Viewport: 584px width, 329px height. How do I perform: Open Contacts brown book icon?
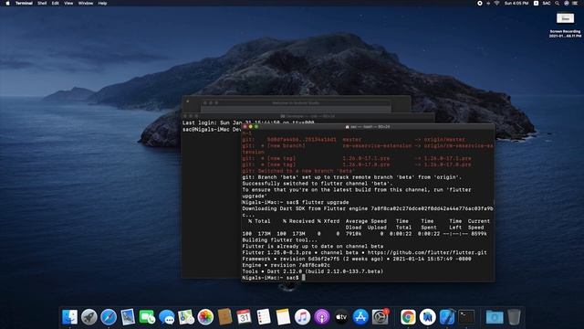(x=224, y=317)
